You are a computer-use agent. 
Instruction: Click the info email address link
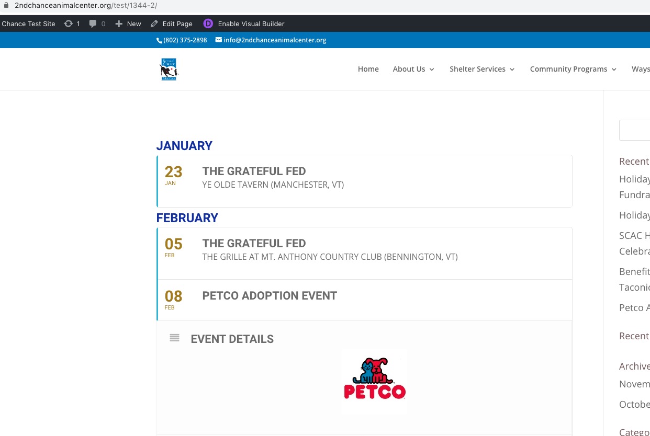click(275, 40)
